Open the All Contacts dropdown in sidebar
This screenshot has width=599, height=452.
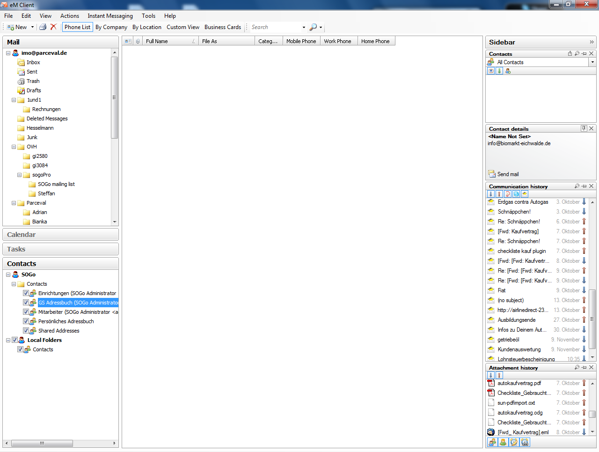pyautogui.click(x=592, y=62)
